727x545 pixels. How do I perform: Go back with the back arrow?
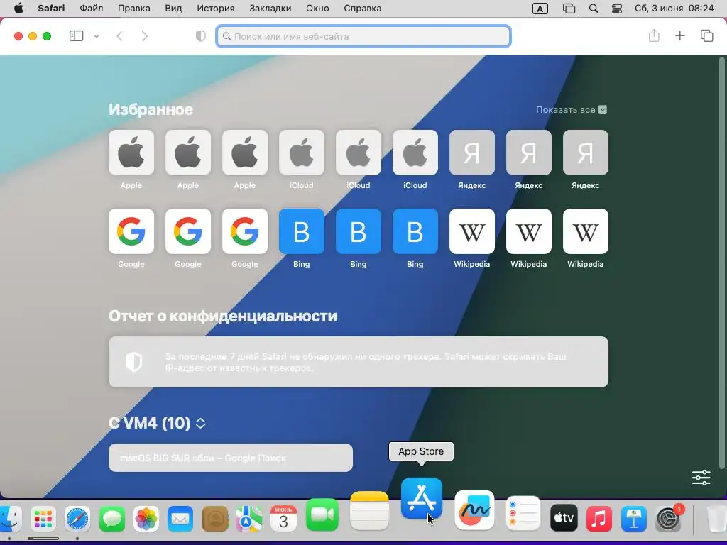click(x=119, y=36)
